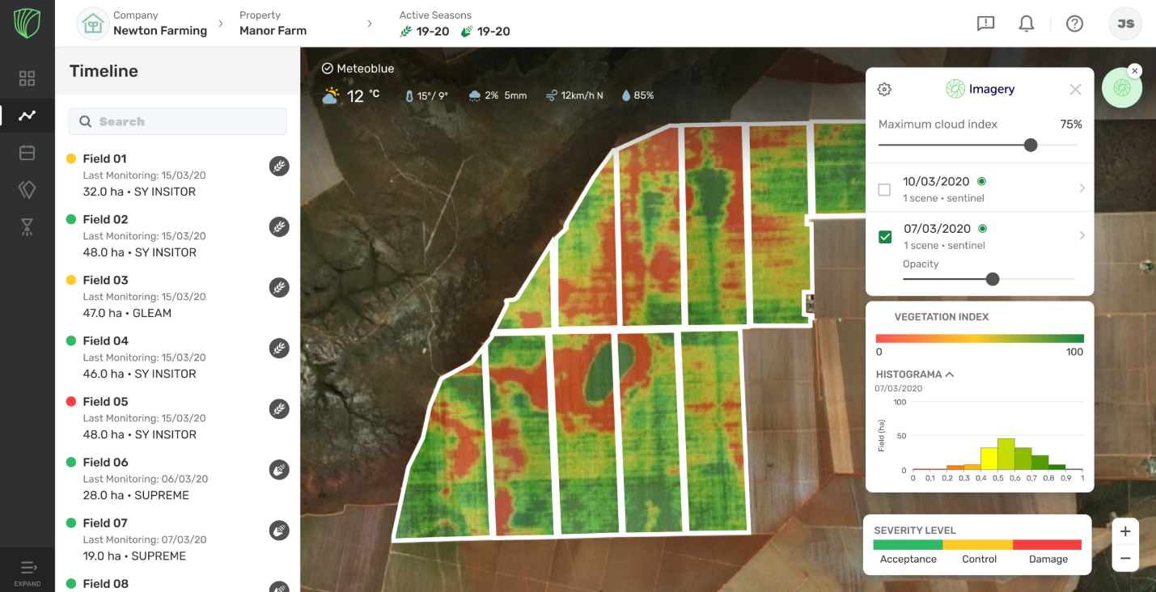Select Field 05 in the timeline list
Viewport: 1156px width, 592px height.
[105, 402]
